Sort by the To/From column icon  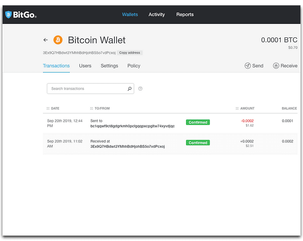[x=91, y=109]
